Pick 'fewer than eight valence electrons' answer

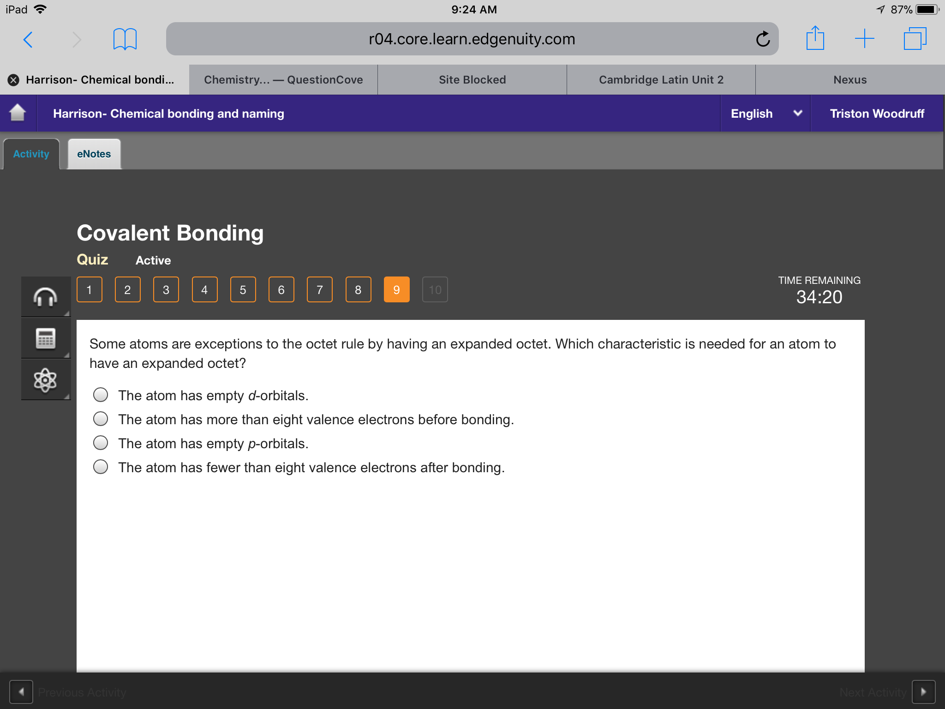coord(101,467)
